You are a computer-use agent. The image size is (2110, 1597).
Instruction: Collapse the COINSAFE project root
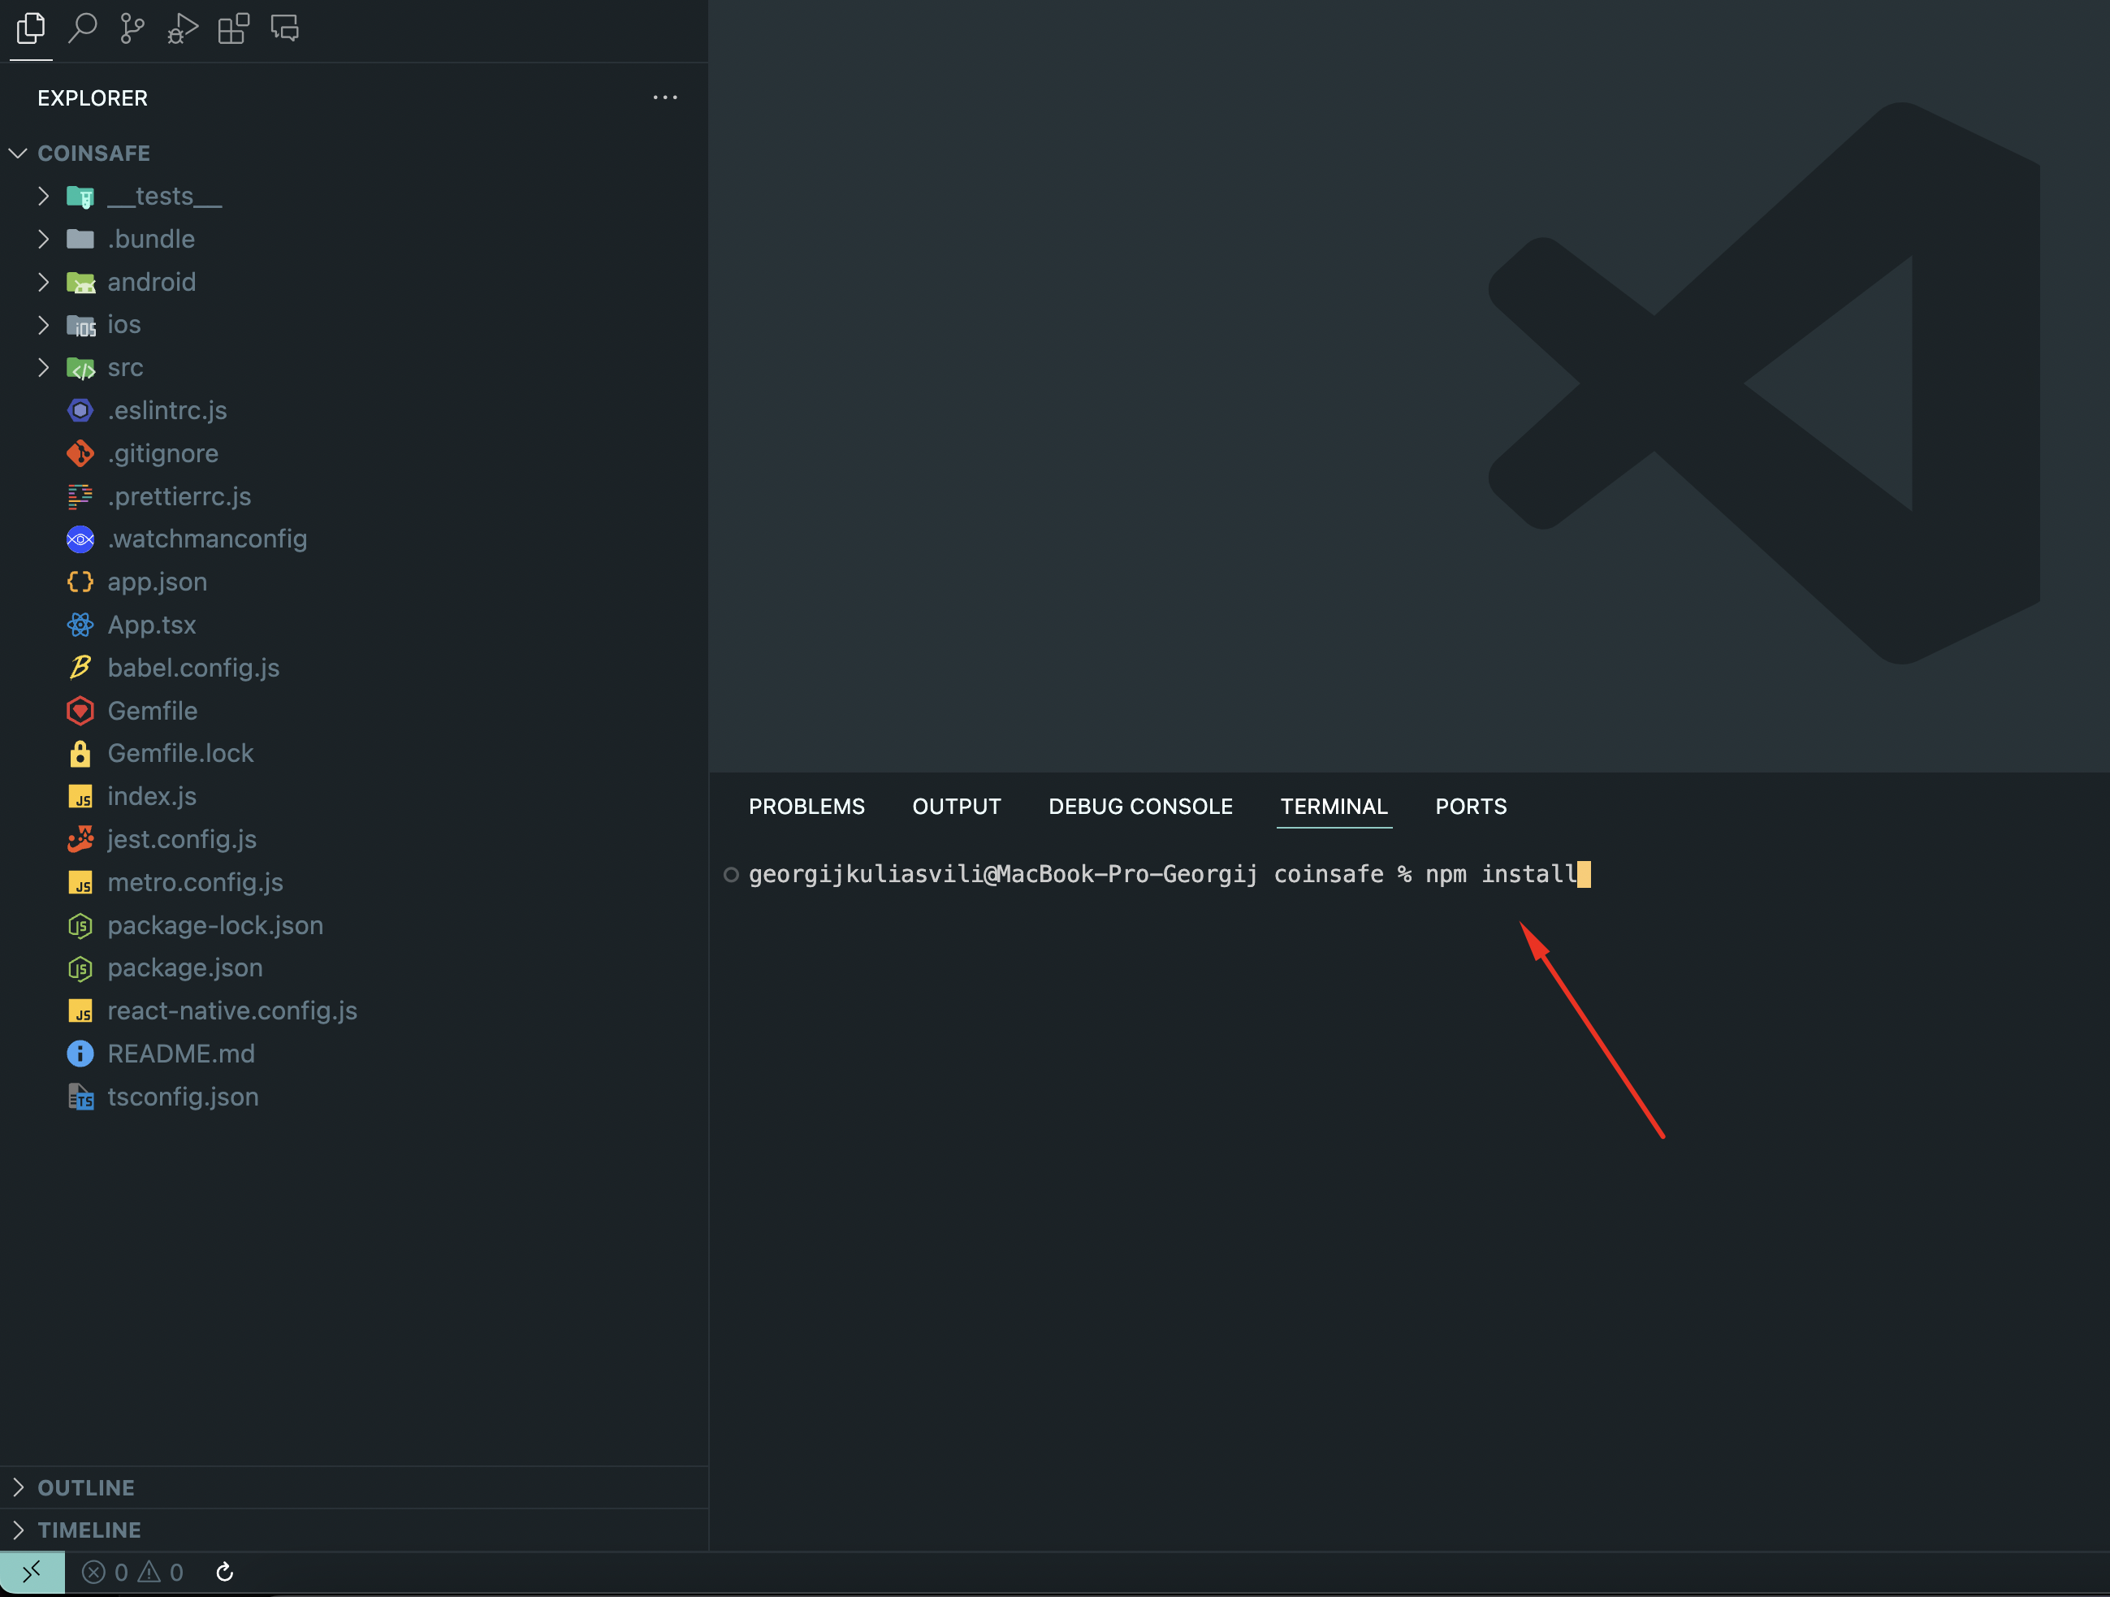tap(18, 154)
